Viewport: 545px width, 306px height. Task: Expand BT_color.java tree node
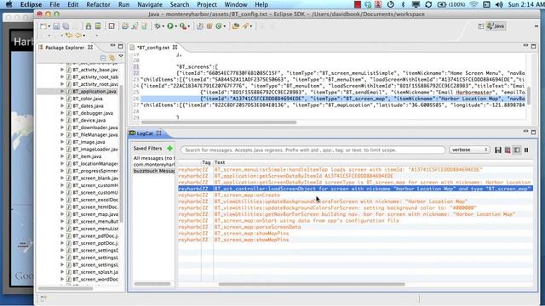[x=62, y=99]
